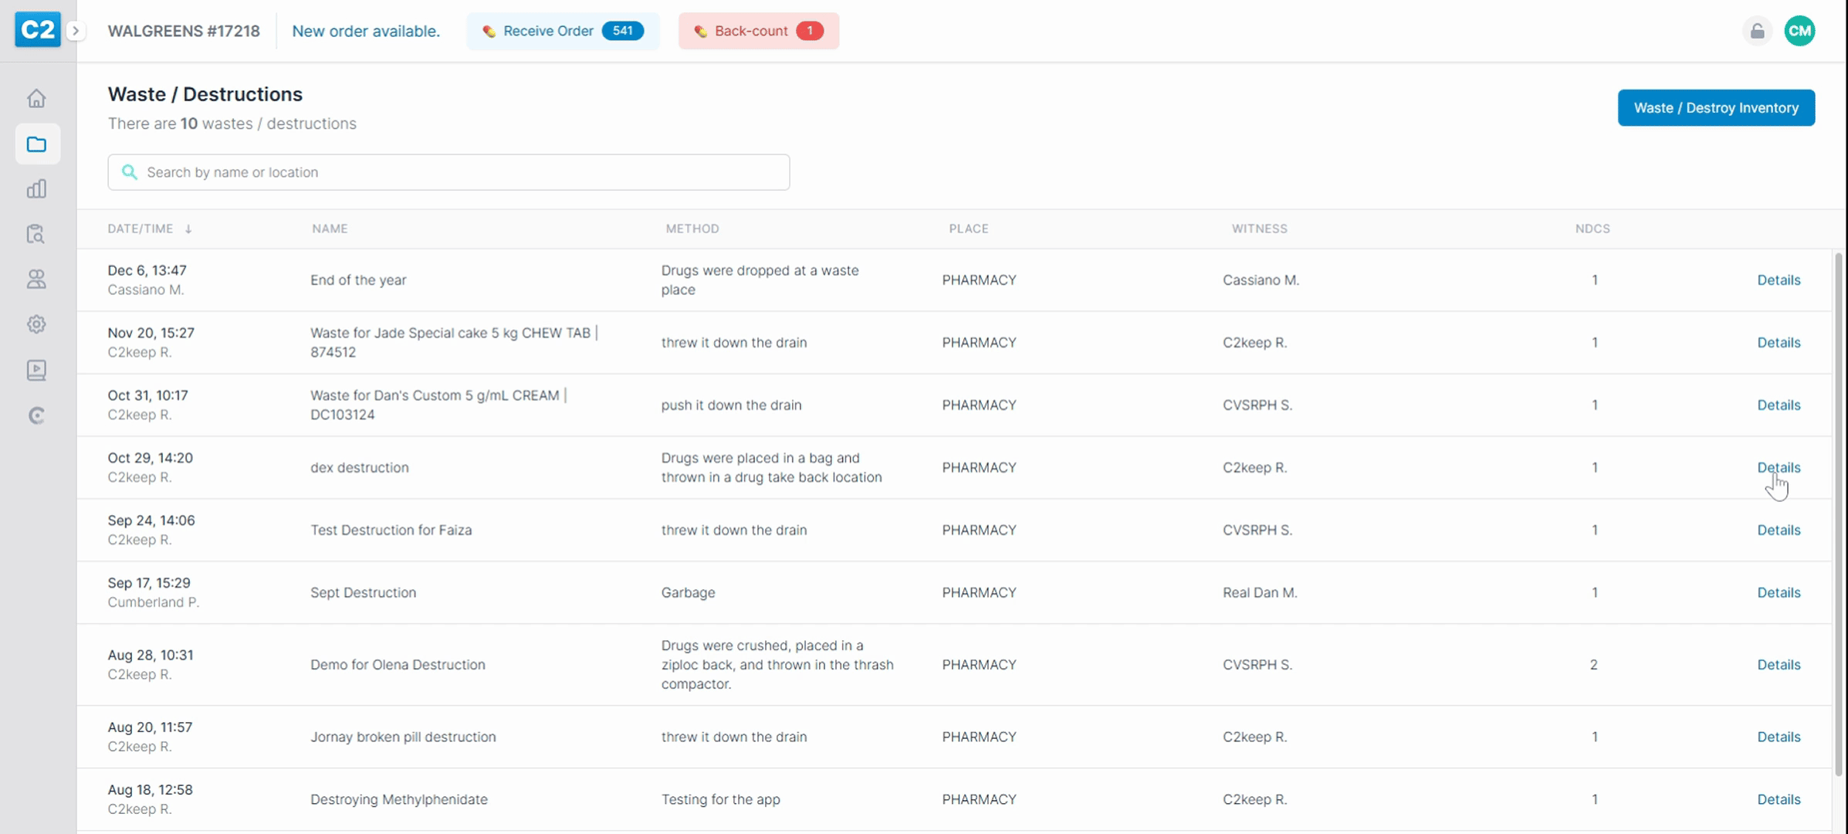Sort by Date/Time column arrow
1848x834 pixels.
pyautogui.click(x=188, y=229)
